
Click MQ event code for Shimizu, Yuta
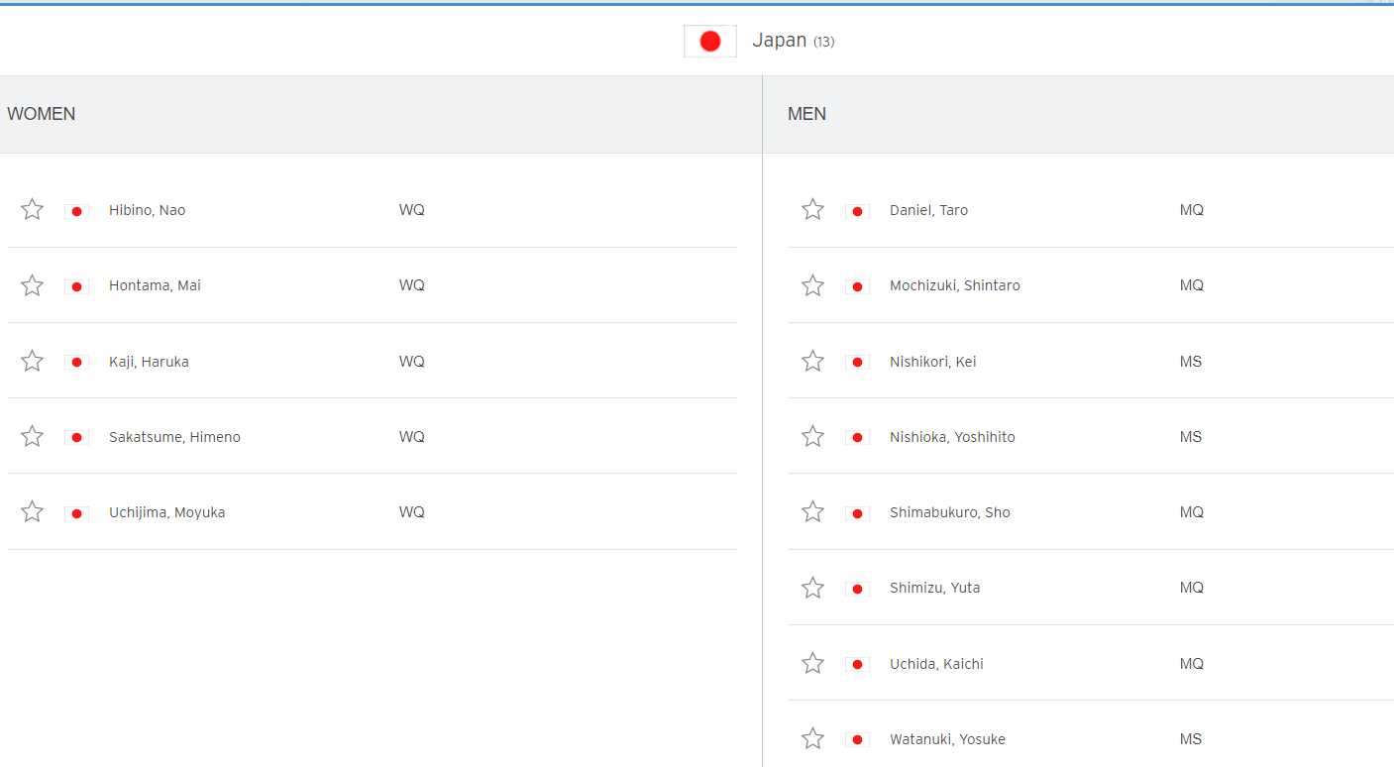pyautogui.click(x=1192, y=588)
